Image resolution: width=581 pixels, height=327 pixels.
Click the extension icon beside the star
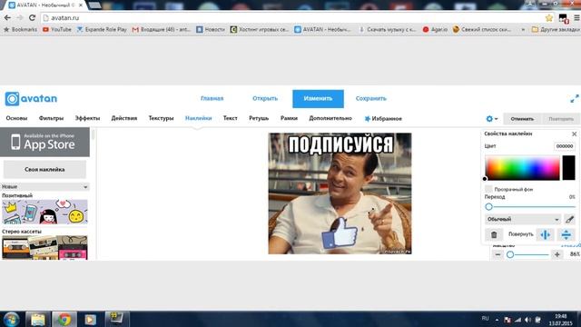coord(563,18)
